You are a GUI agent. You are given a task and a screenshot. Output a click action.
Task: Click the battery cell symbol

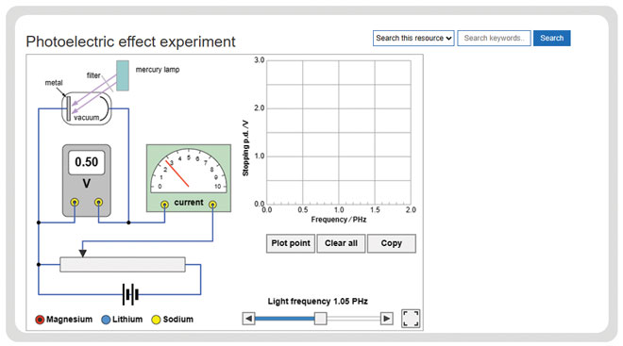130,294
